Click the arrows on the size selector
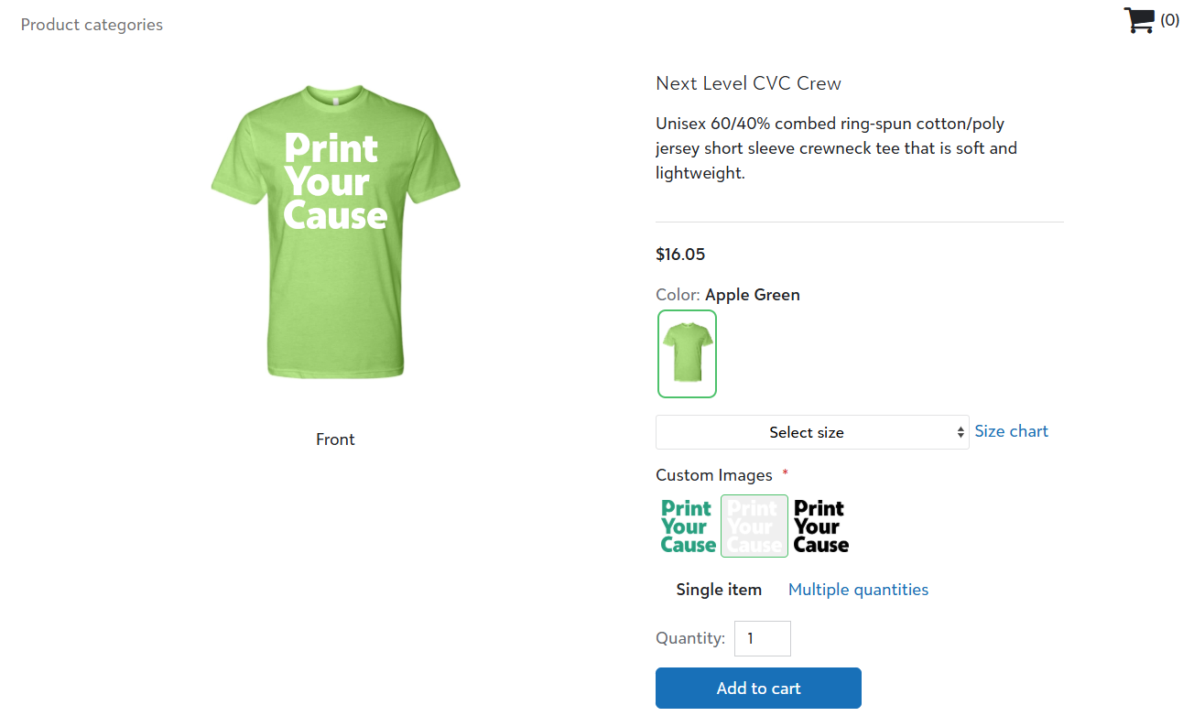Viewport: 1183px width, 716px height. click(961, 432)
